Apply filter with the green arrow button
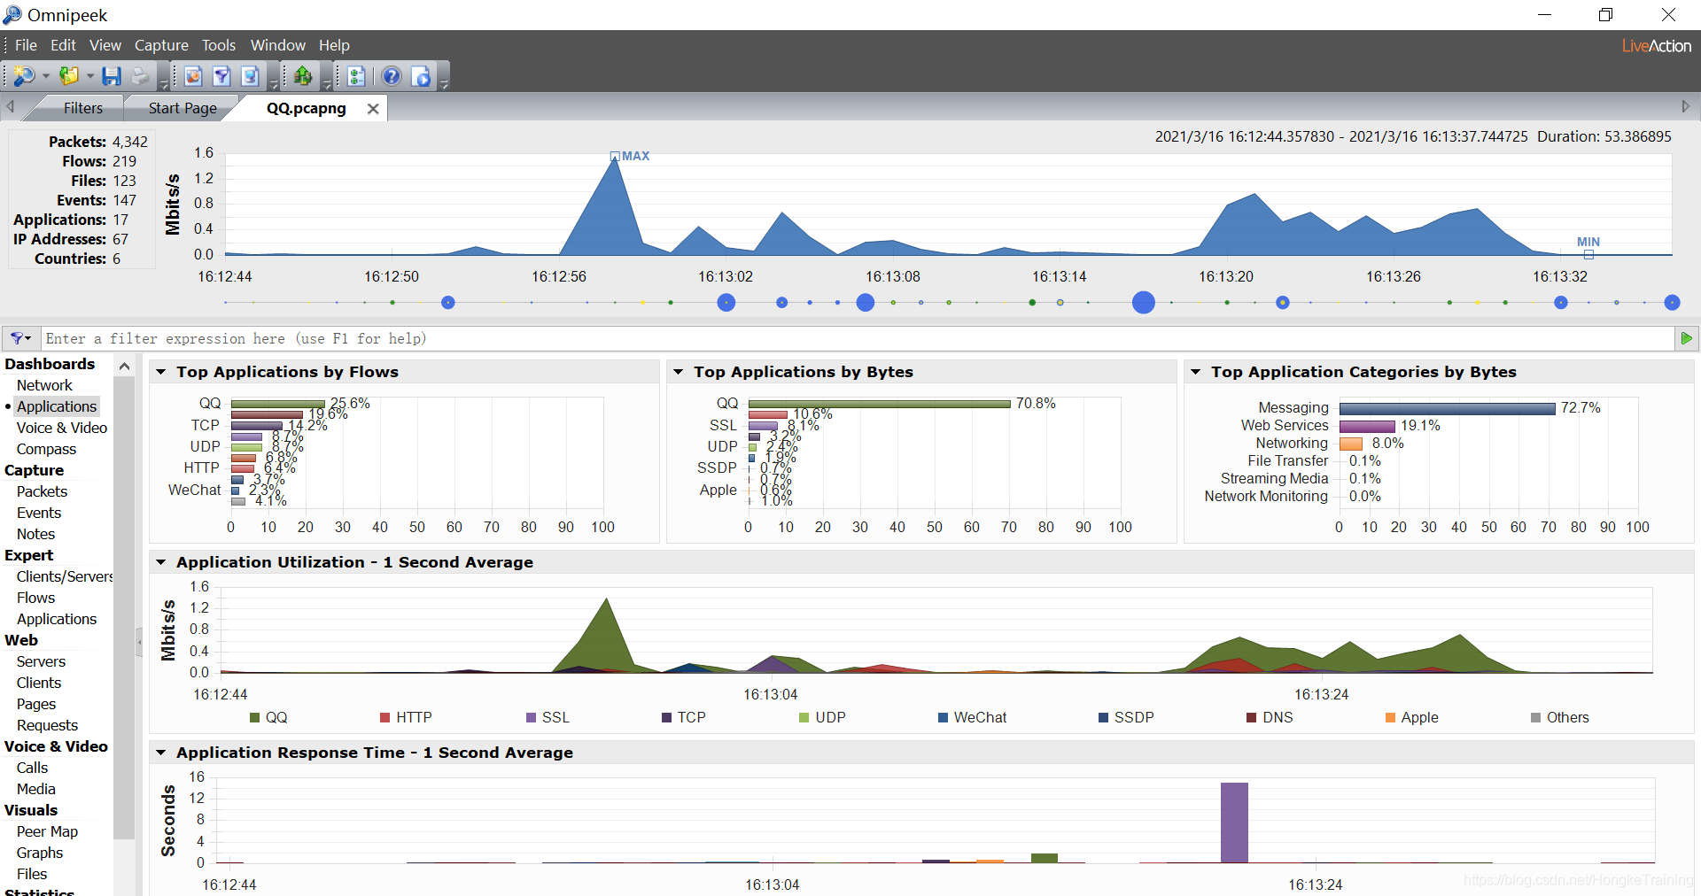Screen dimensions: 1701x896 point(1686,338)
